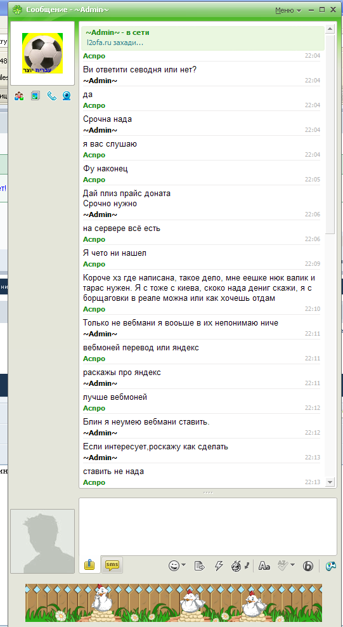Click the lightning bolt quick action icon
The height and width of the screenshot is (627, 343).
point(219,565)
